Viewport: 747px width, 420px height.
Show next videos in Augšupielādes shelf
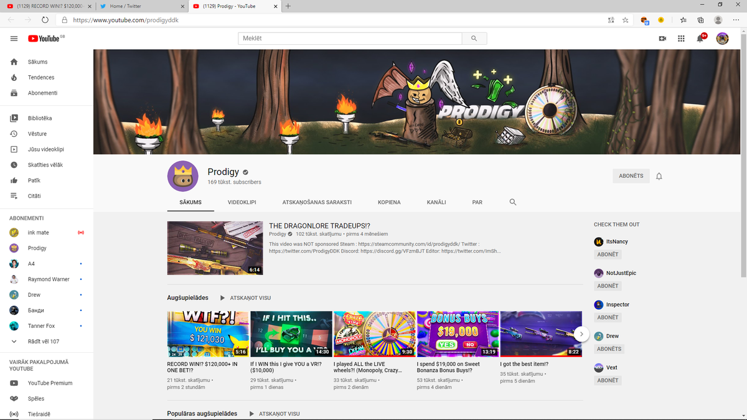(581, 334)
